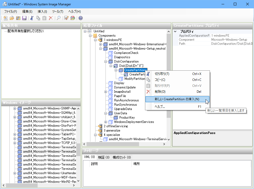Click the Open Answer File folder icon
The height and width of the screenshot is (189, 254).
coord(12,18)
